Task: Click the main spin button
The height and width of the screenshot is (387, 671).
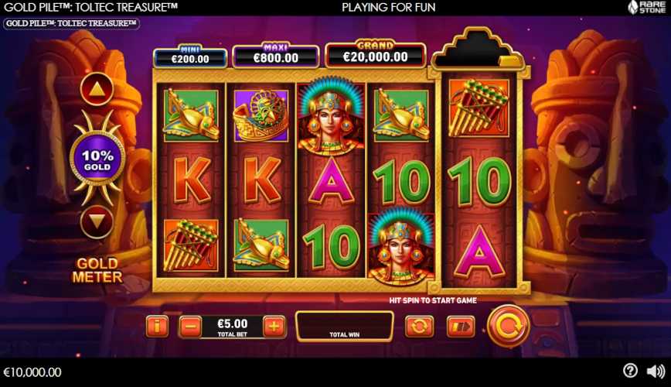Action: click(x=508, y=327)
